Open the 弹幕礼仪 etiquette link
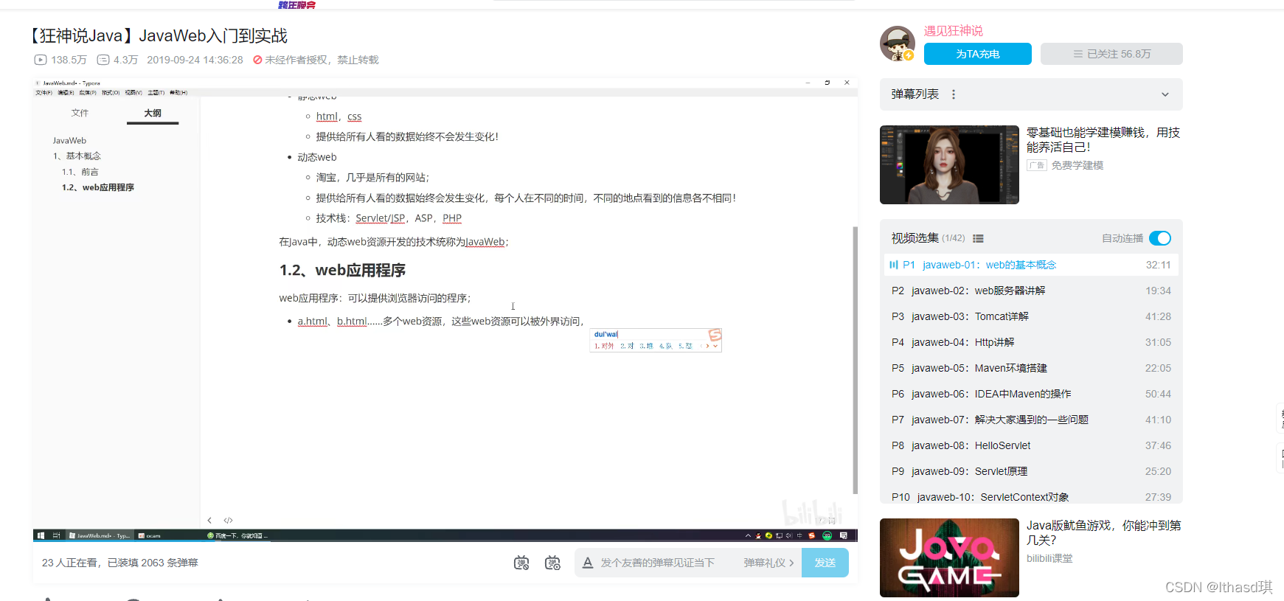This screenshot has height=601, width=1284. 768,563
